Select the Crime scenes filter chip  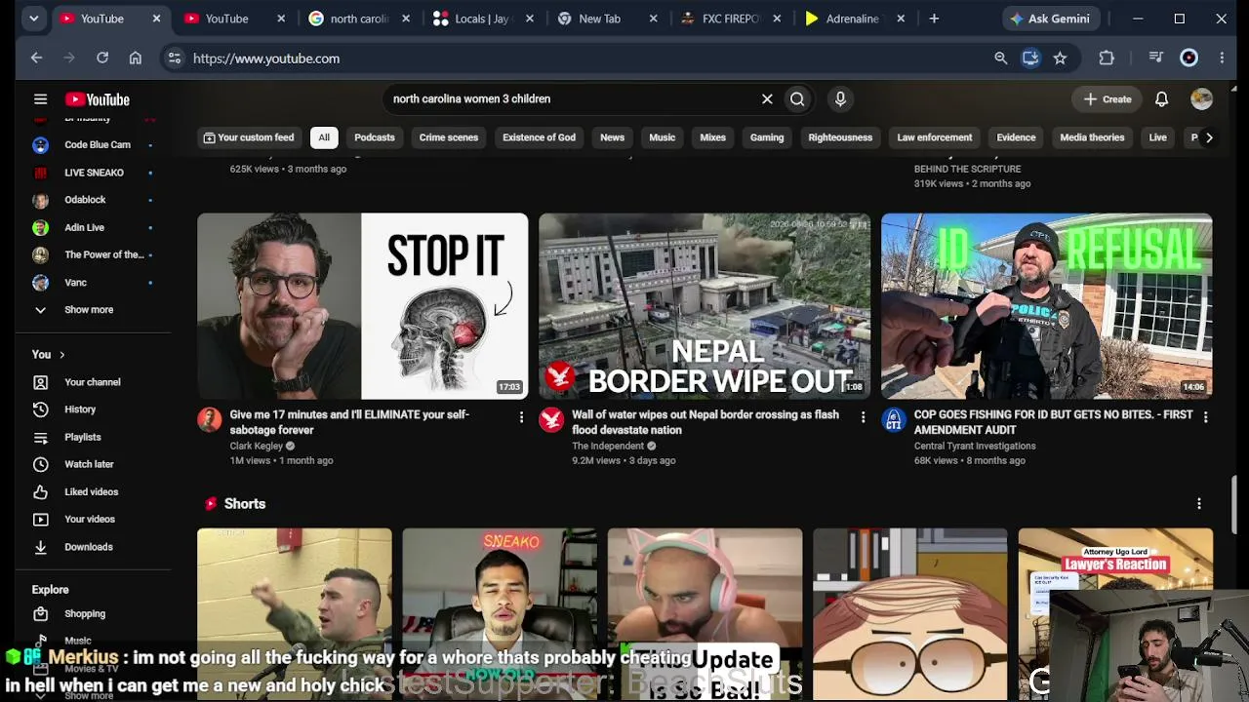point(449,137)
